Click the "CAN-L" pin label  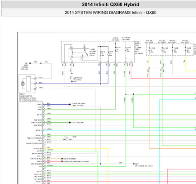click(39, 161)
